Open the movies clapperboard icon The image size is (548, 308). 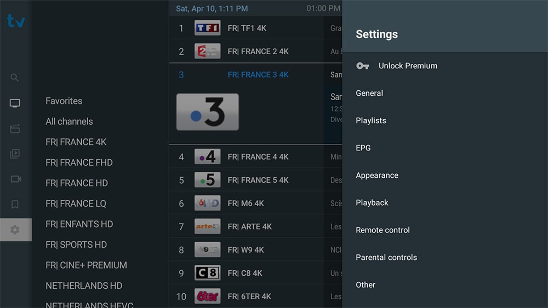point(15,129)
